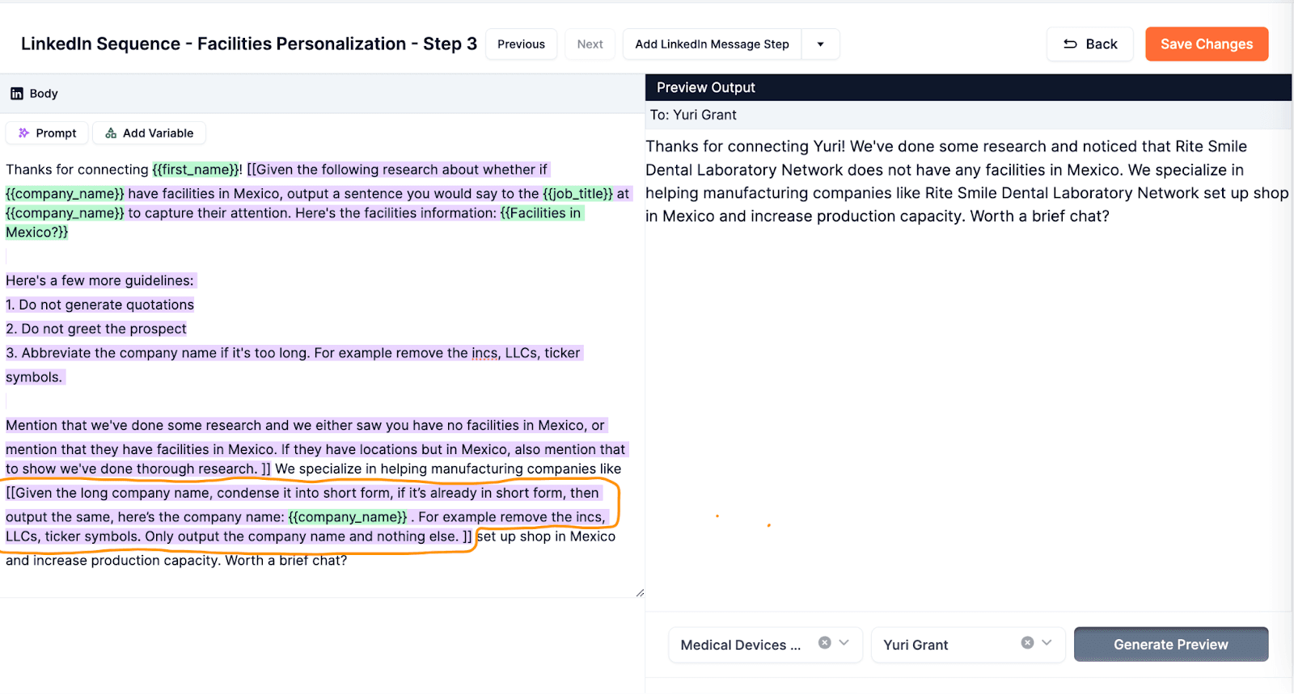Screen dimensions: 1294x694
Task: Click the 'Worth a brief chat?' editor text
Action: pos(285,561)
